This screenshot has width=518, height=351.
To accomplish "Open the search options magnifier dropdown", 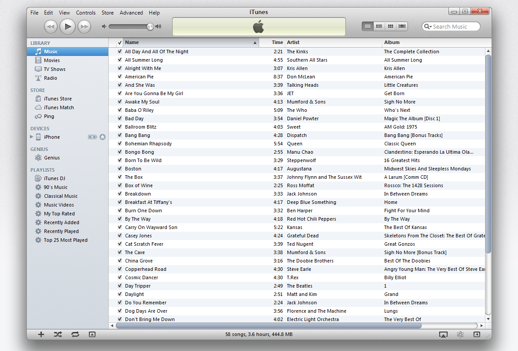I will click(x=428, y=26).
